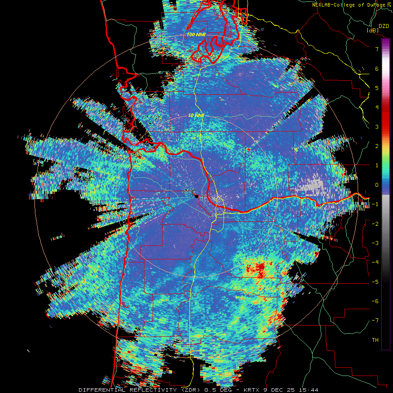
Task: Click the "3" value on the color scale
Action: [x=377, y=127]
